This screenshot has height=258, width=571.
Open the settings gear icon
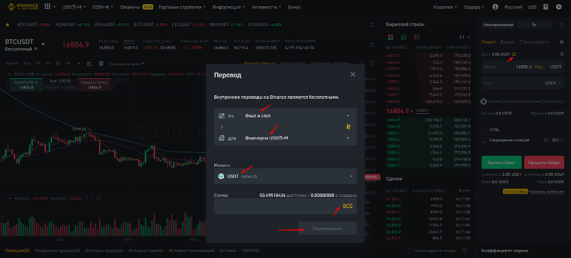pyautogui.click(x=559, y=7)
